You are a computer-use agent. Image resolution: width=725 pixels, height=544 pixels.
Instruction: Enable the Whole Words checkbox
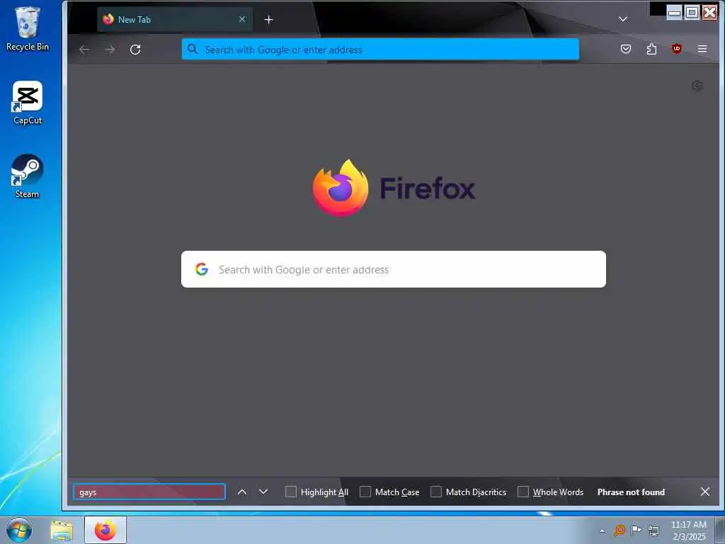pos(523,492)
